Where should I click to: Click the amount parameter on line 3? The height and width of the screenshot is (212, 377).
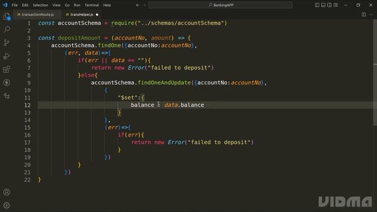coord(161,38)
